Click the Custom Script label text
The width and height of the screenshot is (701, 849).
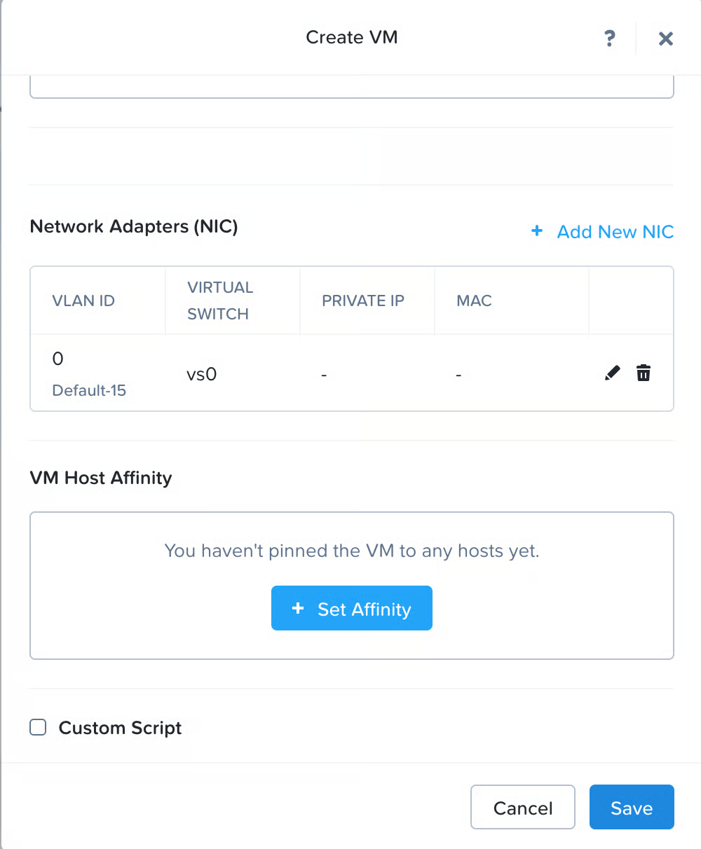click(120, 728)
